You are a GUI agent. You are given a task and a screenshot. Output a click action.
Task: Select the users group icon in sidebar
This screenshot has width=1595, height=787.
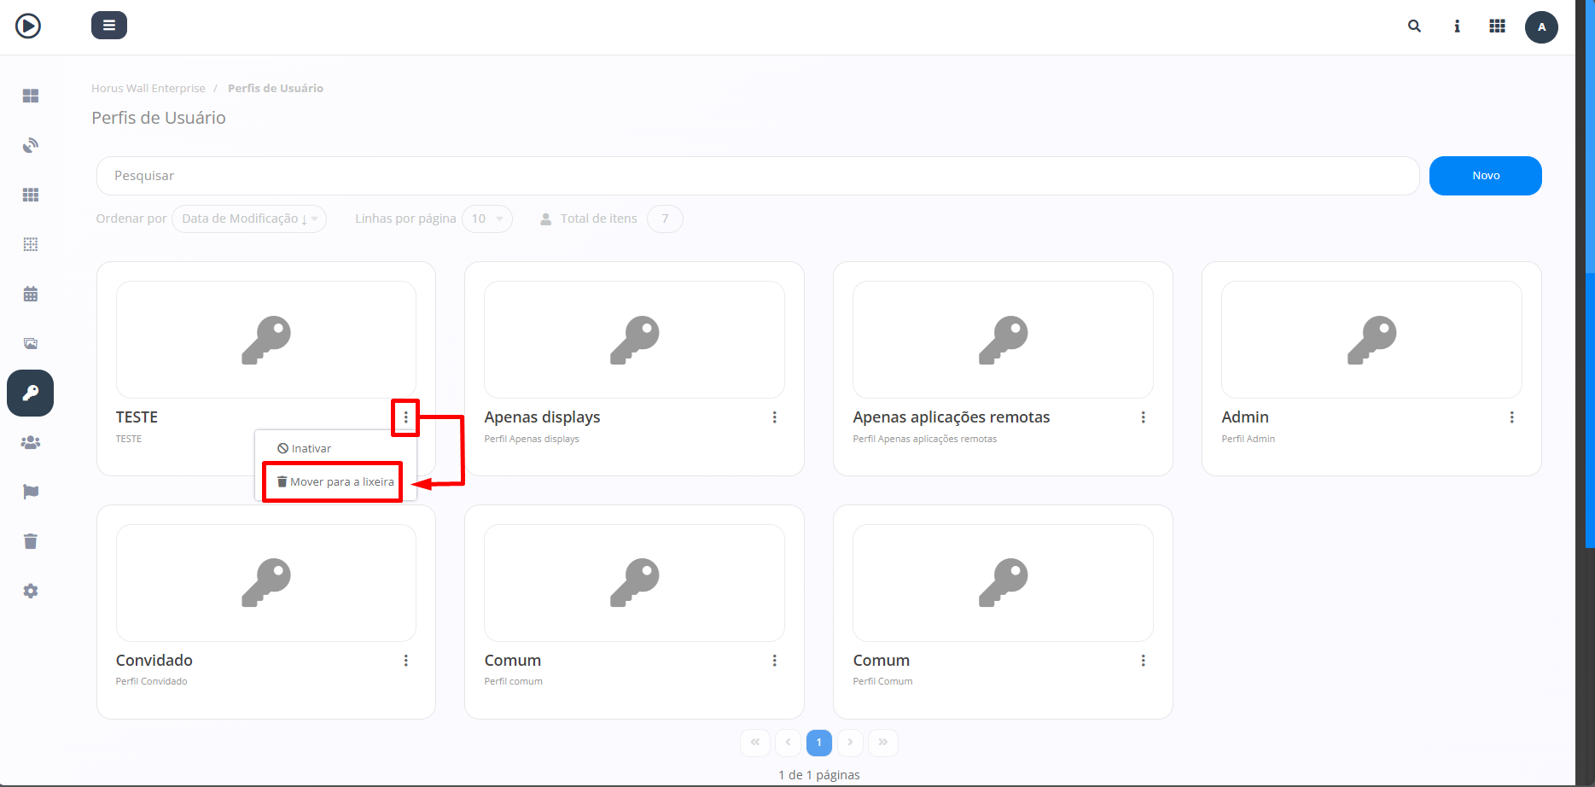tap(30, 442)
